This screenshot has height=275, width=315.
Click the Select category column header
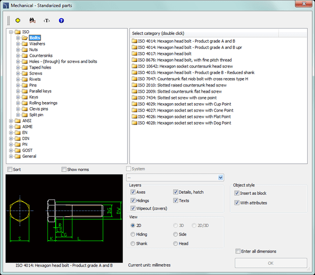tap(205, 33)
